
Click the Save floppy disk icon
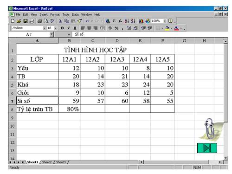(26, 21)
